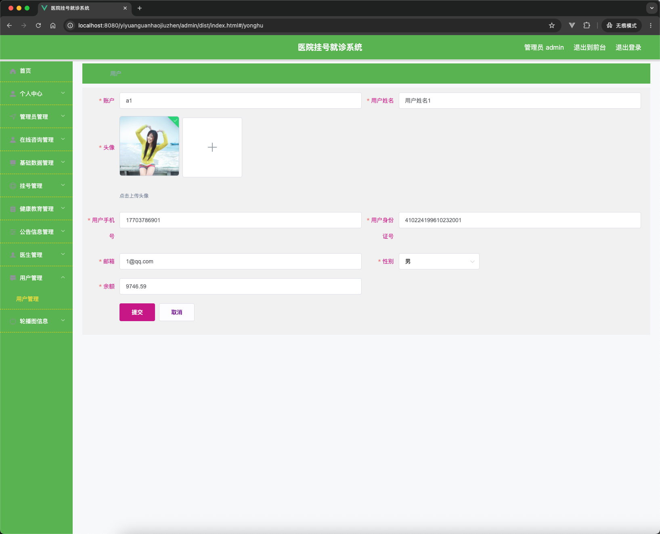The image size is (660, 534).
Task: Click 退出到前台 link
Action: click(589, 47)
